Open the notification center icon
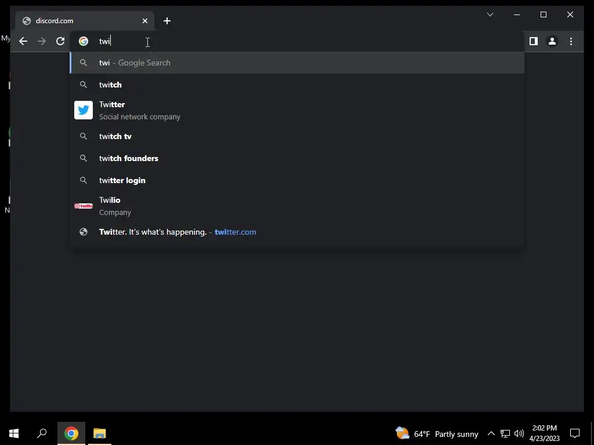 click(575, 433)
